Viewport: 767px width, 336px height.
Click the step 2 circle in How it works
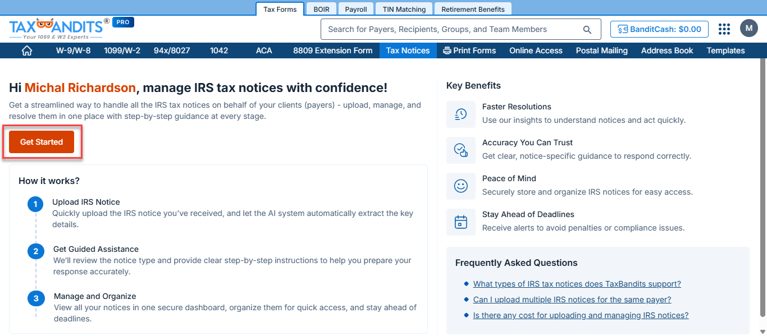coord(35,251)
